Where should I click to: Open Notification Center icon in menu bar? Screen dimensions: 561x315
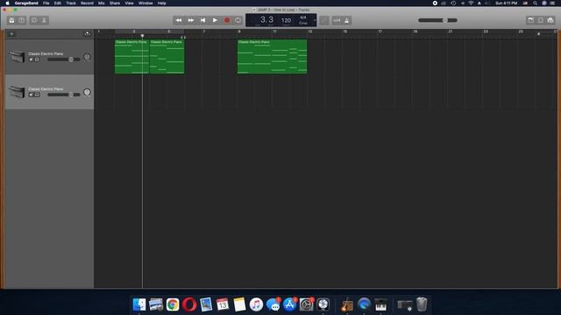click(553, 3)
